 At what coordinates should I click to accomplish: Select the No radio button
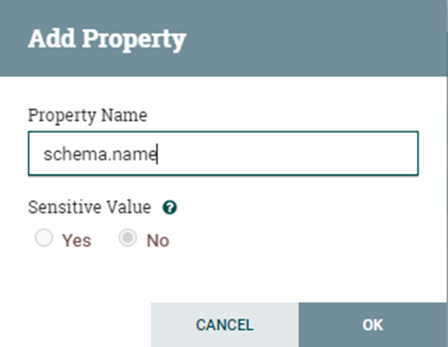128,238
